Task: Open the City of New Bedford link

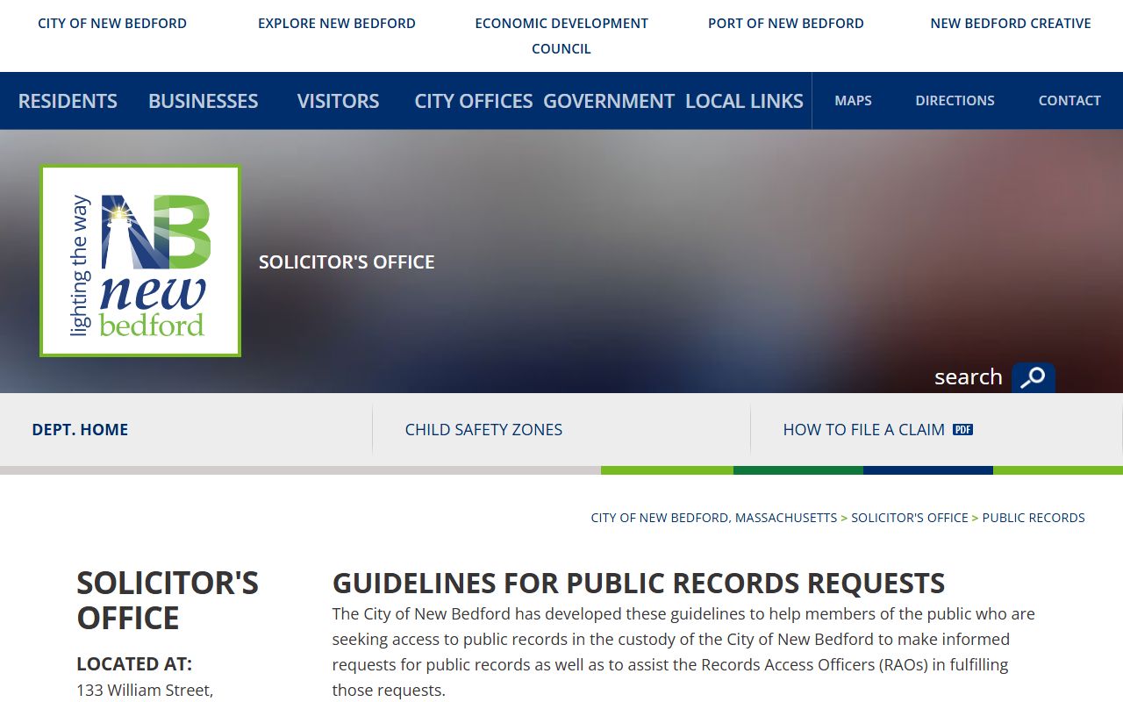Action: pos(112,24)
